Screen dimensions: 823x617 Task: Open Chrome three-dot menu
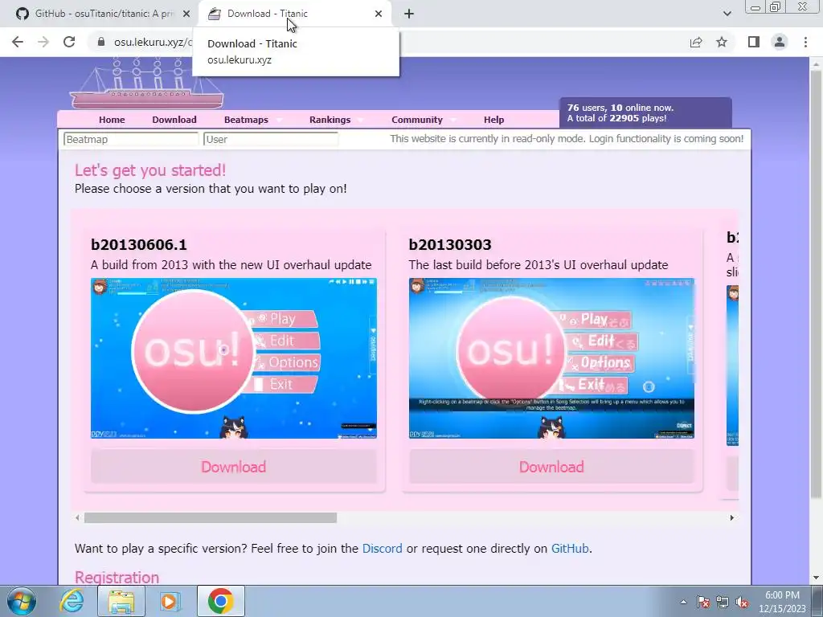click(805, 42)
